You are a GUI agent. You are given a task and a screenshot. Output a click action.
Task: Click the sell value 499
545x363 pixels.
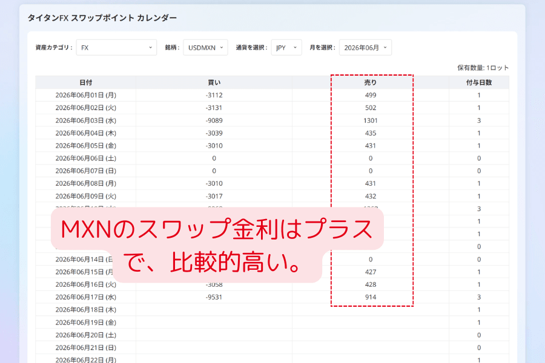click(x=371, y=95)
